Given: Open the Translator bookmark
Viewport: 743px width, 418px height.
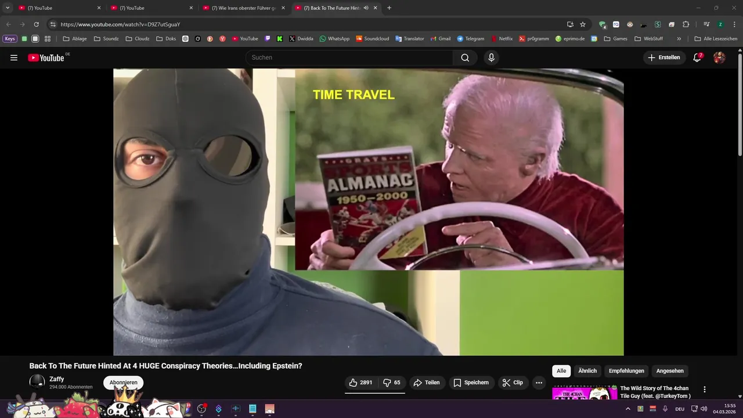Looking at the screenshot, I should click(x=410, y=39).
